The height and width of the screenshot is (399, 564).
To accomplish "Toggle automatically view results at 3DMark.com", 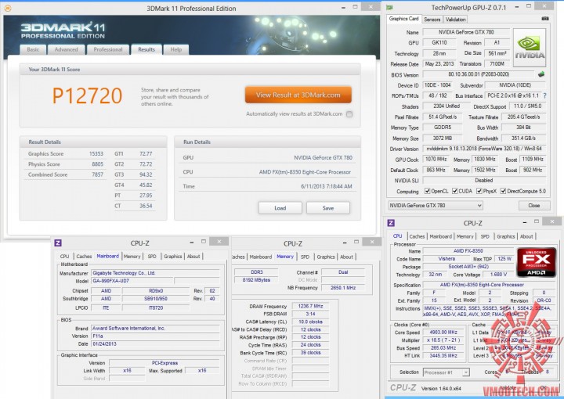I will tap(349, 114).
